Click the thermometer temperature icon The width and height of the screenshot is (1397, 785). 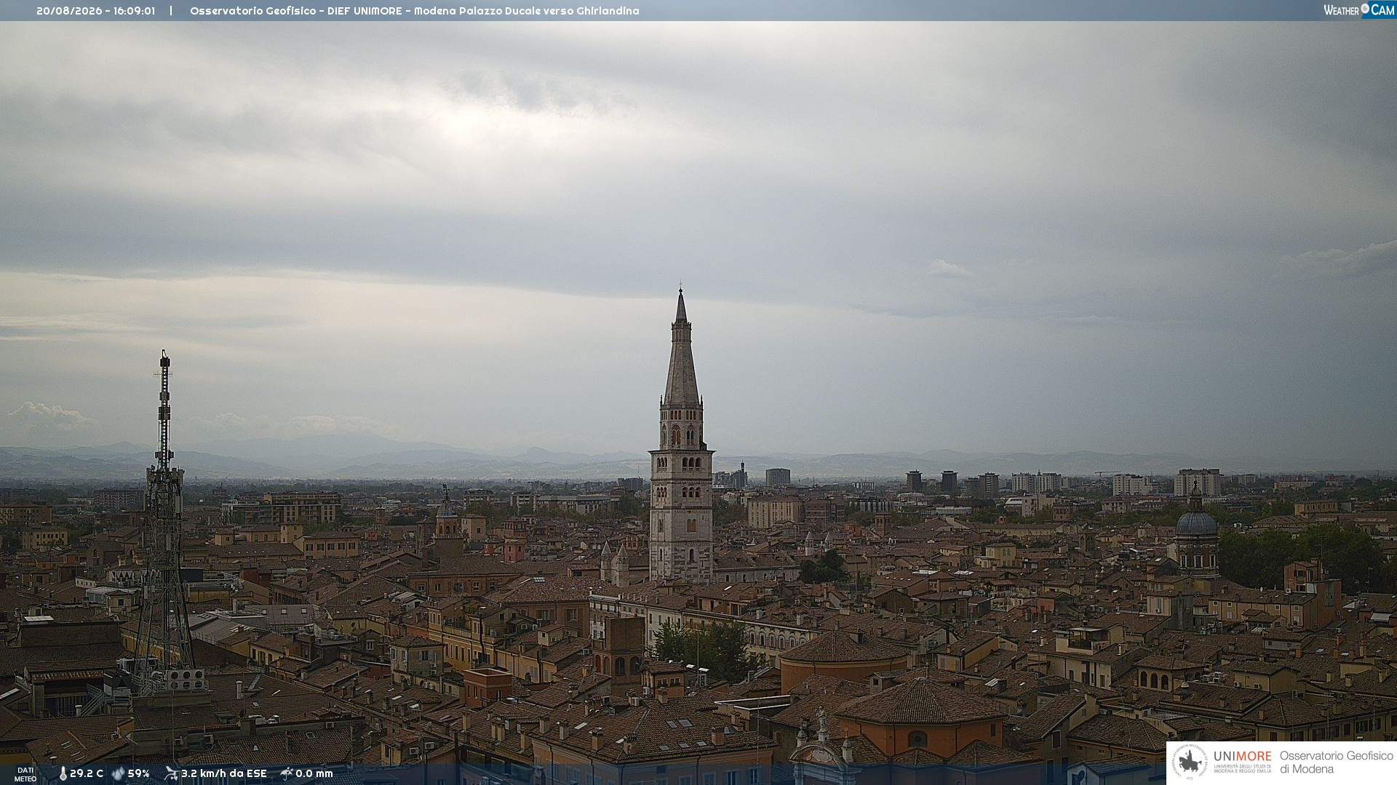(63, 773)
